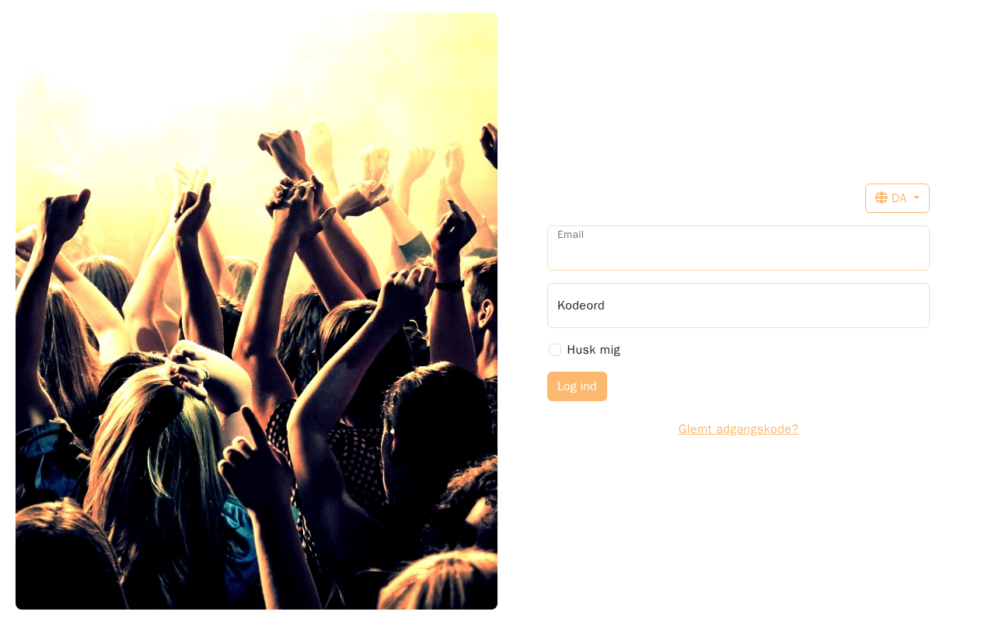Open the Glemt adgangskode? link
The height and width of the screenshot is (622, 995).
pos(738,429)
